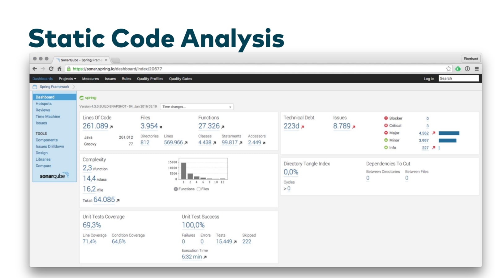Go back with the browser back arrow

coord(35,69)
